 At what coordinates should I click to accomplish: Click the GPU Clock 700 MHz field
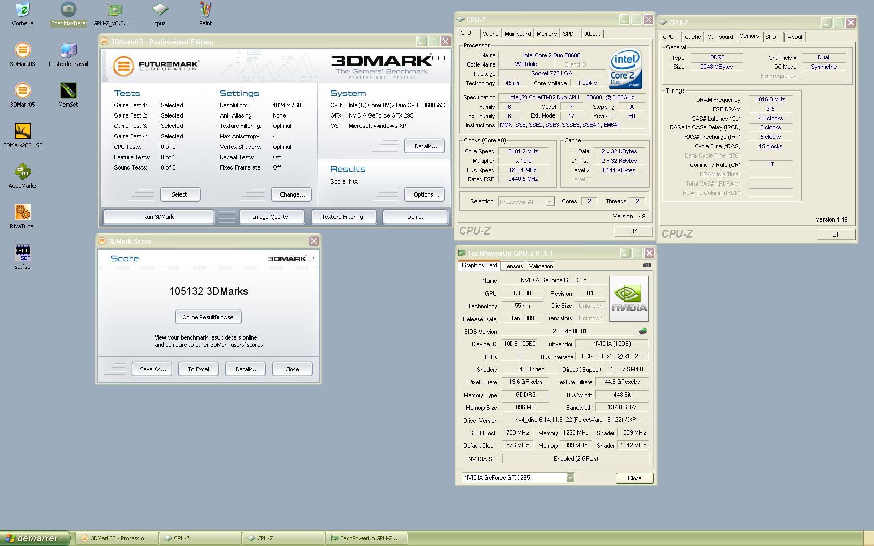(x=518, y=433)
